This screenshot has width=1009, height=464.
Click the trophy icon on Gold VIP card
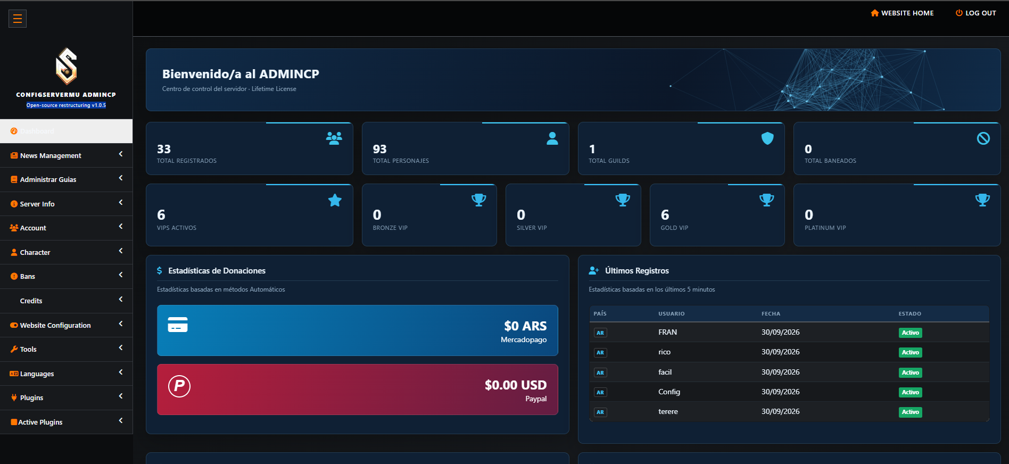click(767, 200)
